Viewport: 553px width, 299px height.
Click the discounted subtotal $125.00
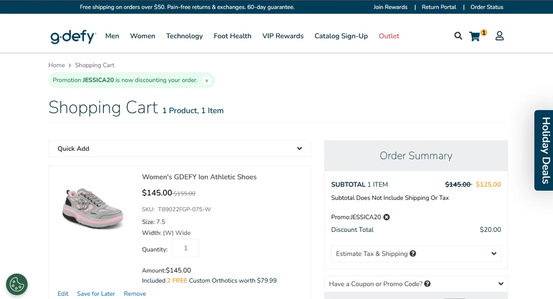(488, 184)
